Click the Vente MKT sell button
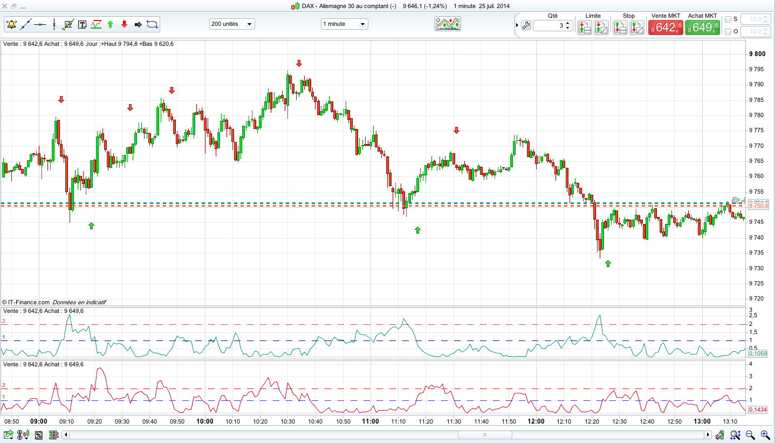Image resolution: width=775 pixels, height=443 pixels. (x=666, y=27)
